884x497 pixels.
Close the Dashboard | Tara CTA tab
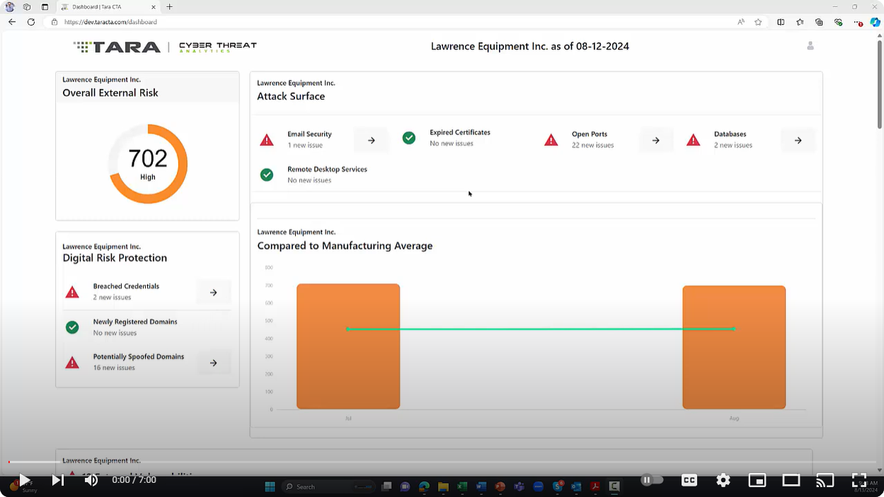152,7
